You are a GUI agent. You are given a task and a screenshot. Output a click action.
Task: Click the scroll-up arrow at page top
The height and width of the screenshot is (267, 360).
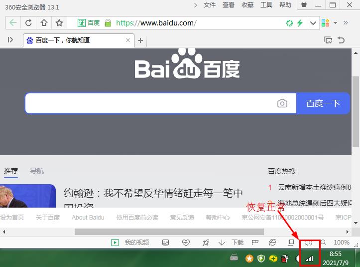click(x=356, y=53)
